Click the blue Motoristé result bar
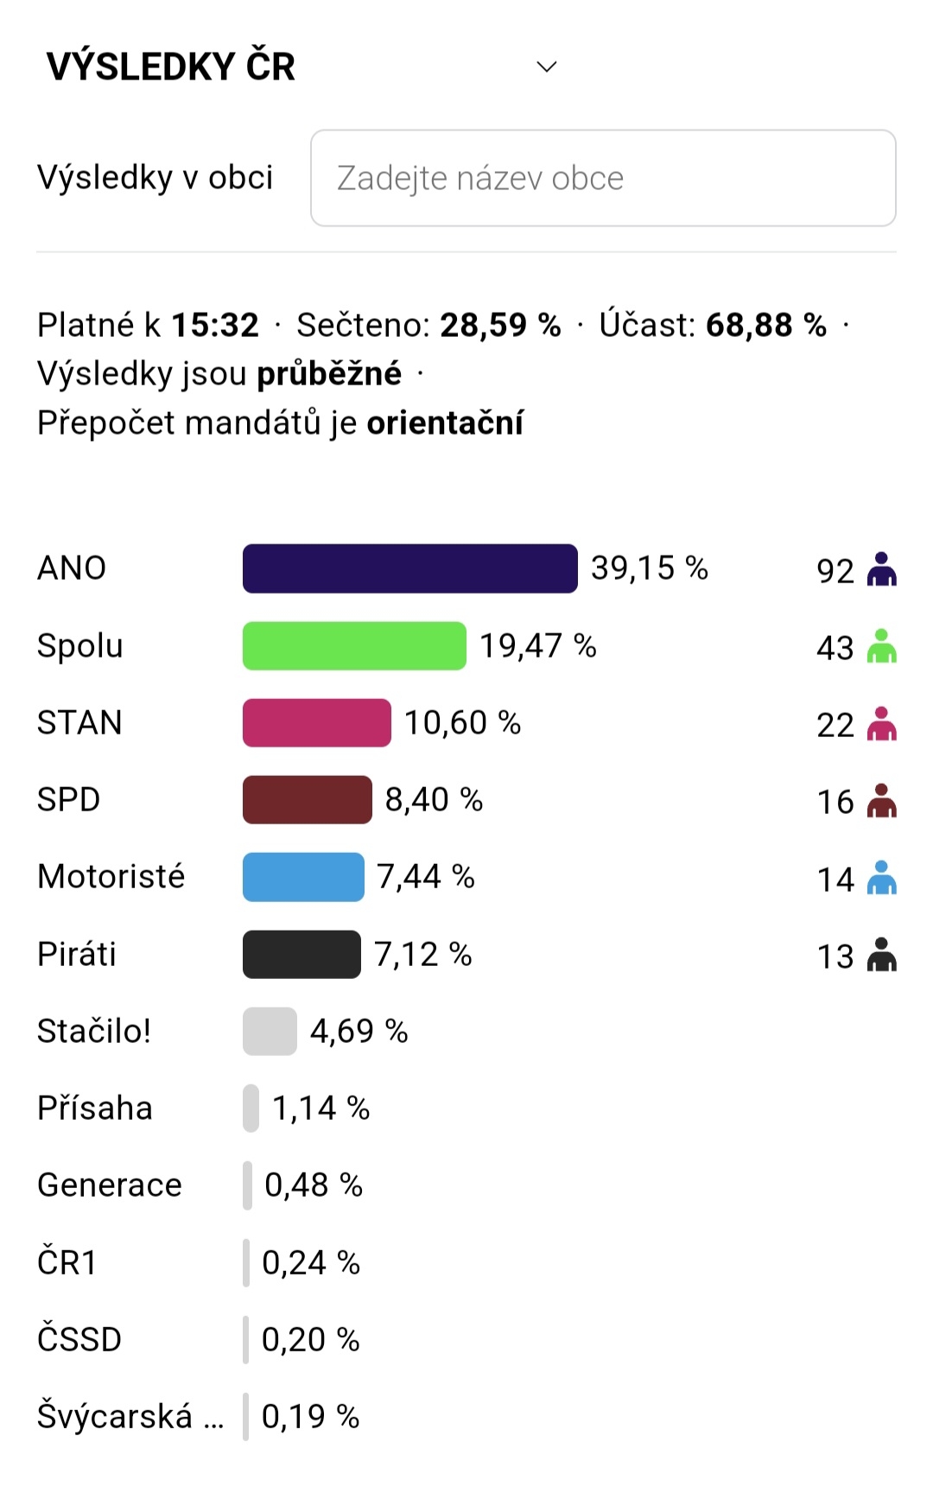 coord(303,877)
